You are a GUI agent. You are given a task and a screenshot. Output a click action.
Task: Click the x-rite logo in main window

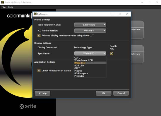pos(28,106)
